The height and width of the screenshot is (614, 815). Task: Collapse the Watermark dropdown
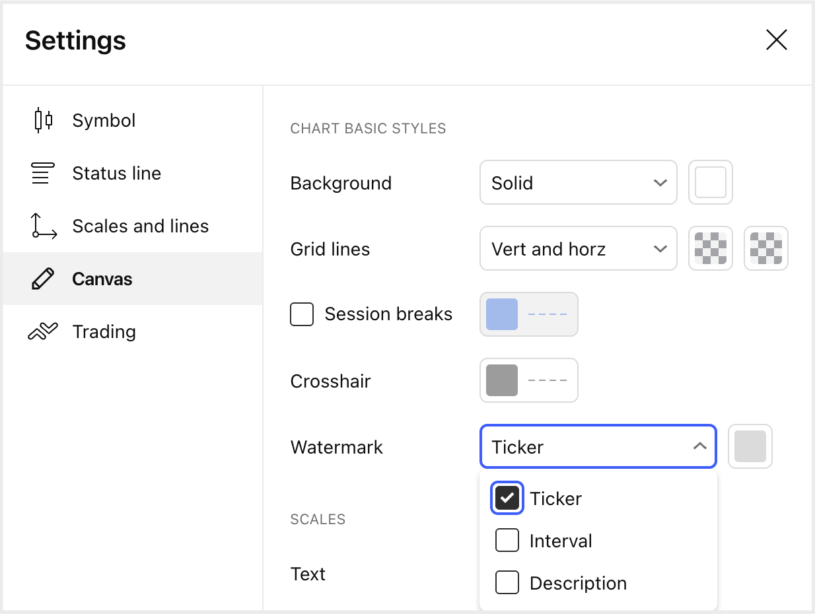598,446
